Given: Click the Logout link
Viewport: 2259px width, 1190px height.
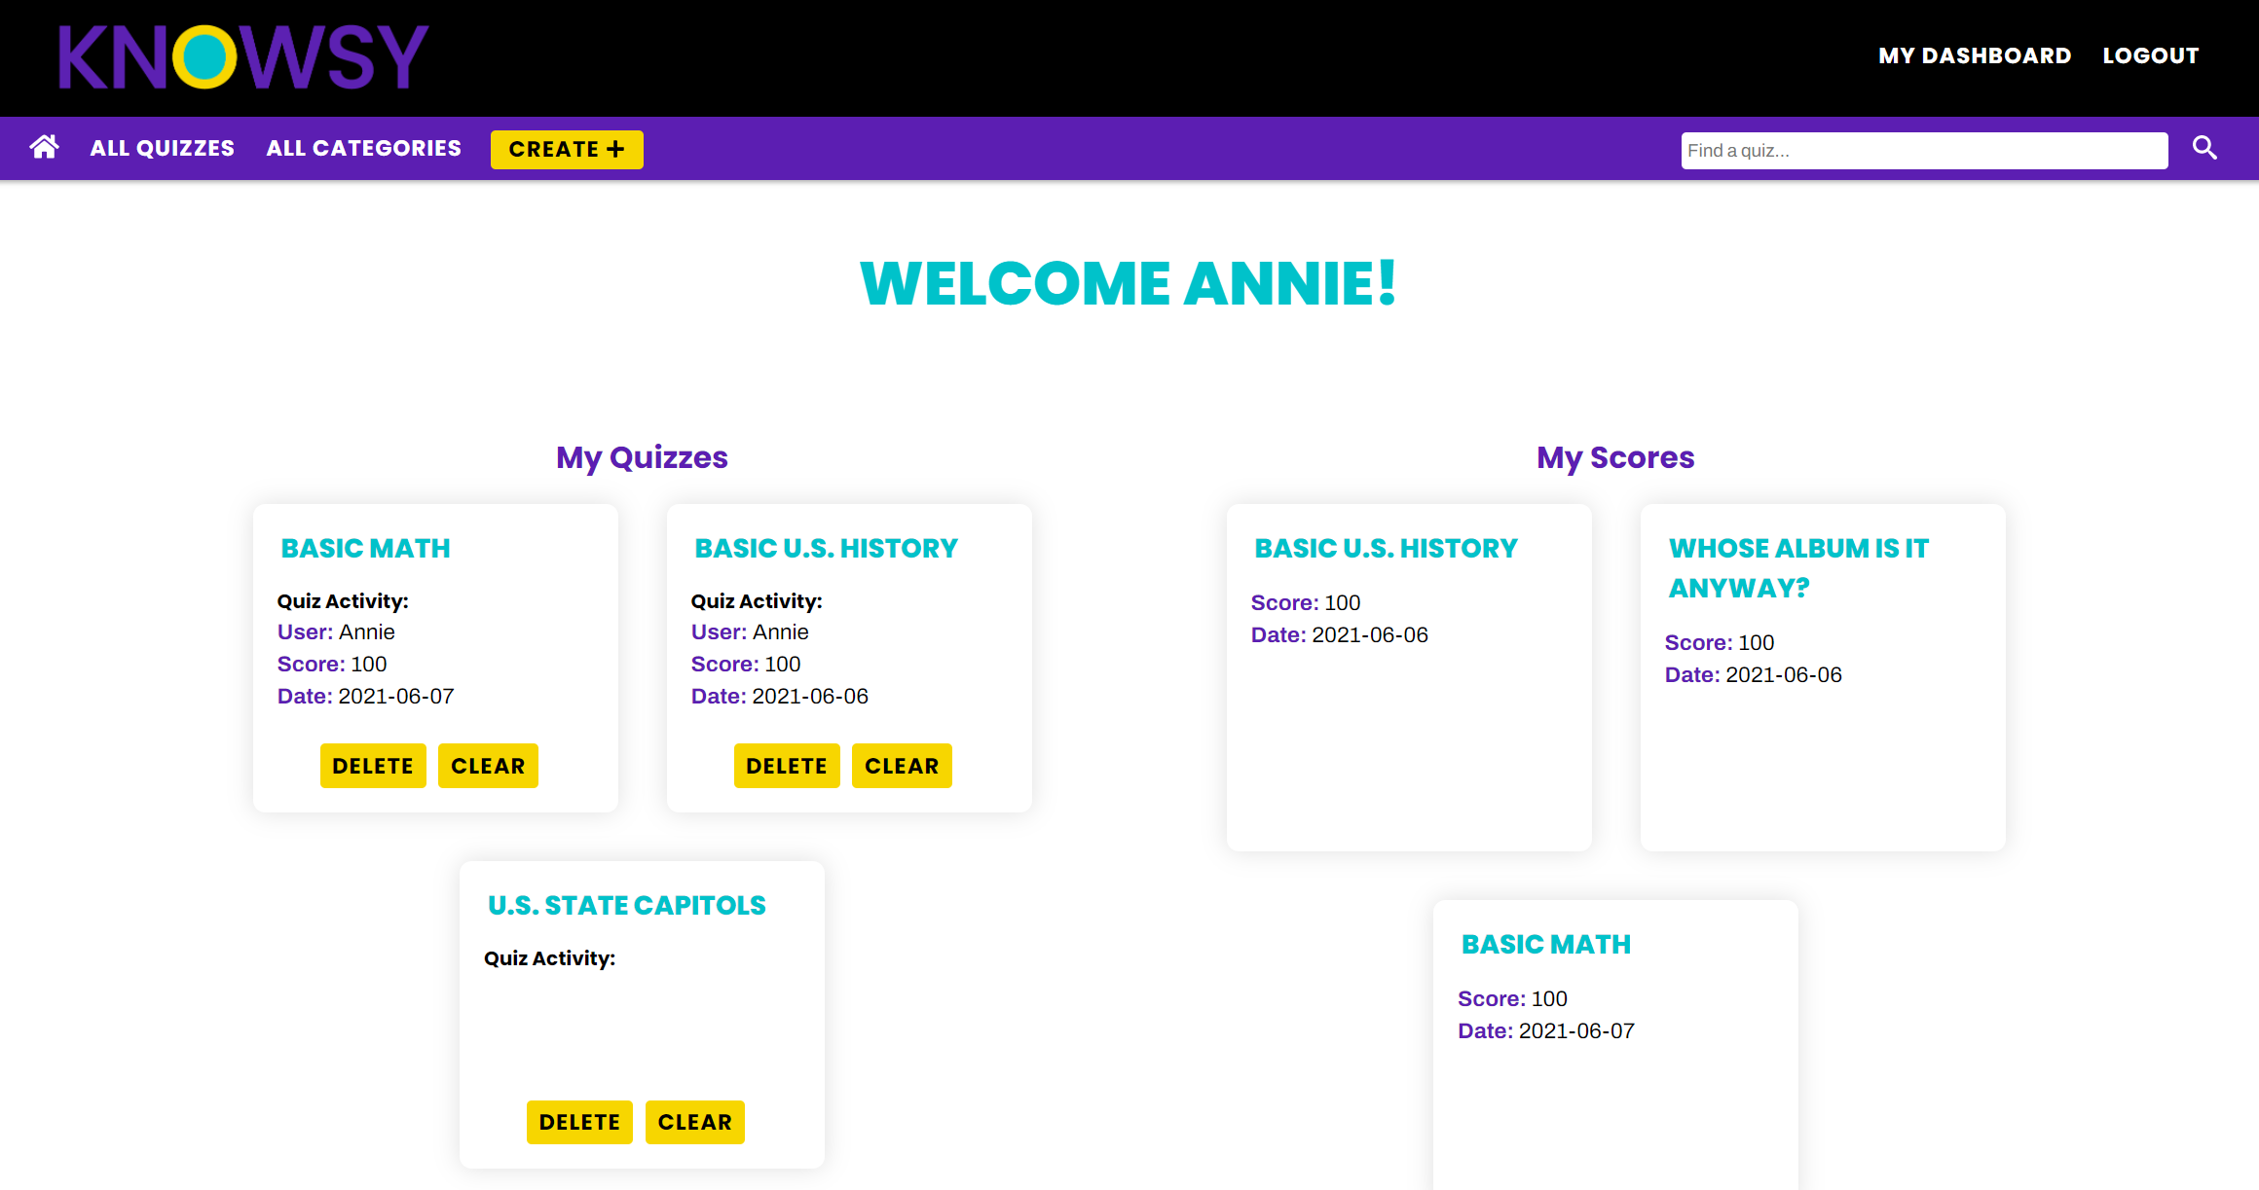Looking at the screenshot, I should (x=2150, y=55).
